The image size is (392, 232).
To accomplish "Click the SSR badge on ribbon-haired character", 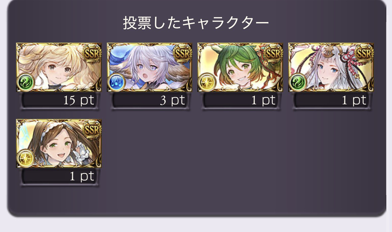I will [x=364, y=54].
